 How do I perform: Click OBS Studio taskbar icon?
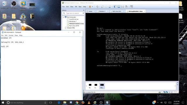[x=101, y=102]
